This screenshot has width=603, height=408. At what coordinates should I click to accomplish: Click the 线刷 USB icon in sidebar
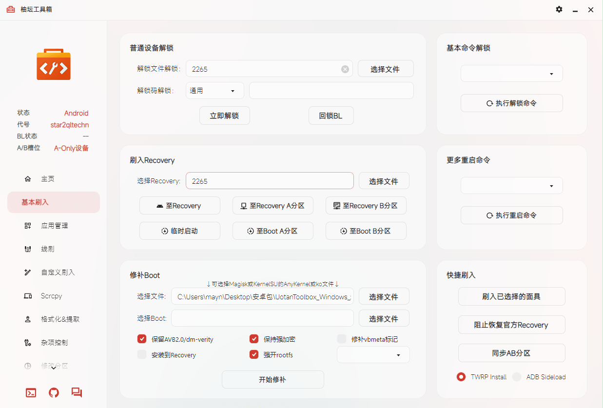click(x=28, y=249)
